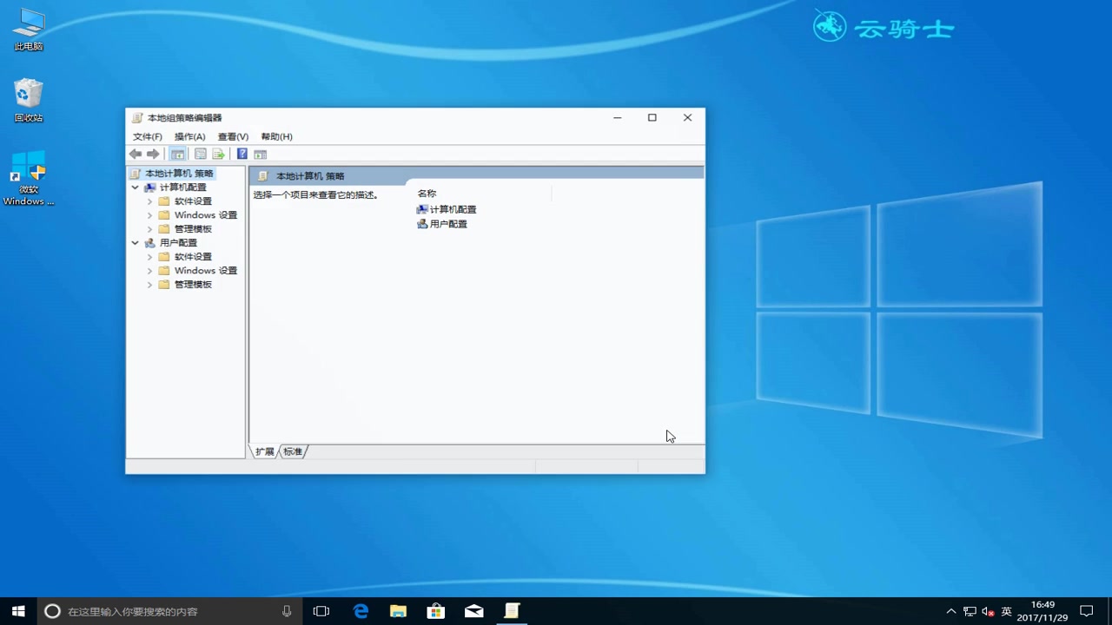Open the Action Center notification icon
This screenshot has width=1112, height=625.
tap(1086, 611)
